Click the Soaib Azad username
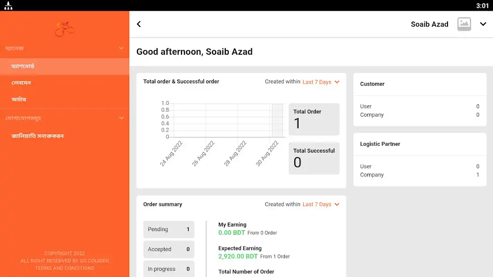Image resolution: width=493 pixels, height=277 pixels. (x=429, y=24)
